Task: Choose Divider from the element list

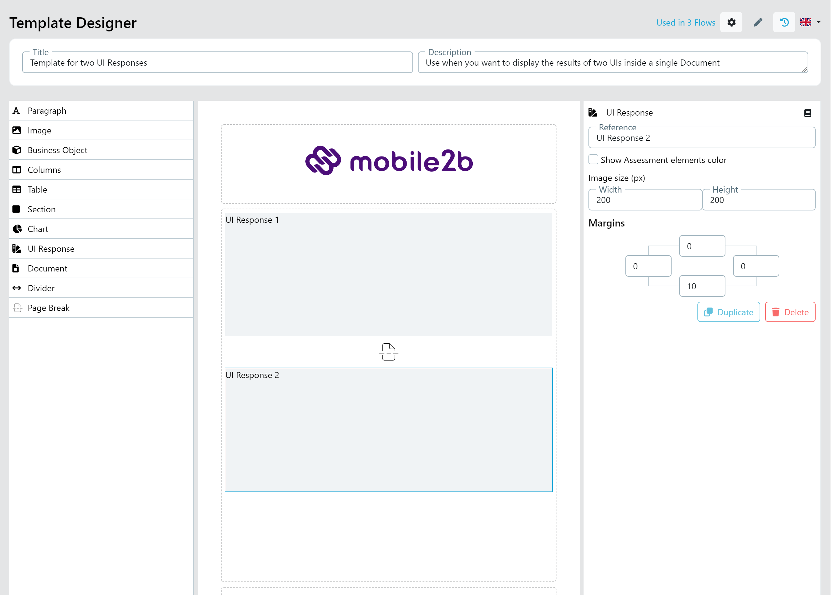Action: [x=101, y=288]
